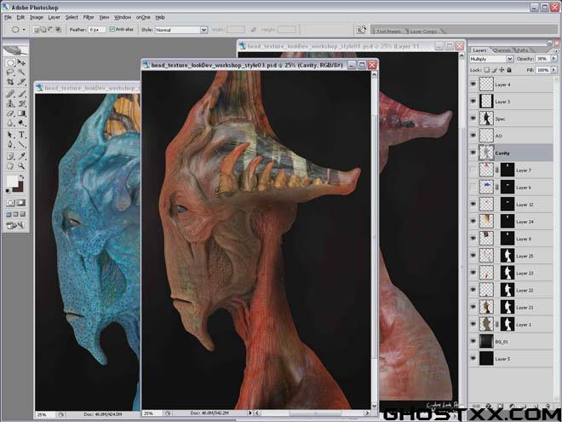The height and width of the screenshot is (422, 562).
Task: Select the Layer 1 layer thumbnail
Action: coord(486,325)
